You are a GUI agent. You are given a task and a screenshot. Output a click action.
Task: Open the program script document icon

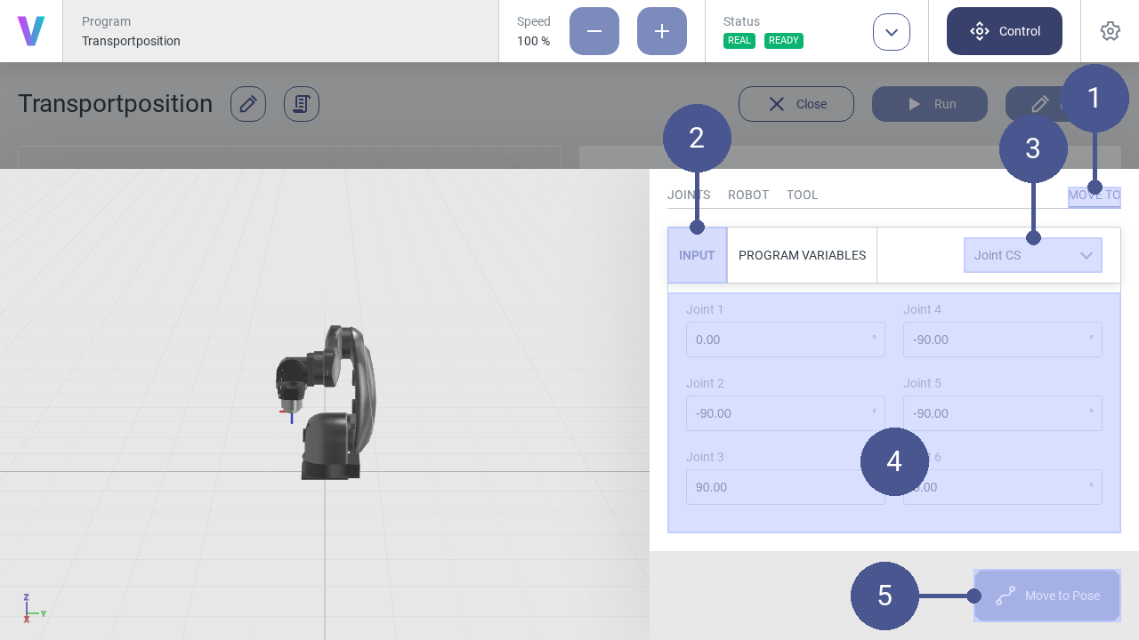302,104
